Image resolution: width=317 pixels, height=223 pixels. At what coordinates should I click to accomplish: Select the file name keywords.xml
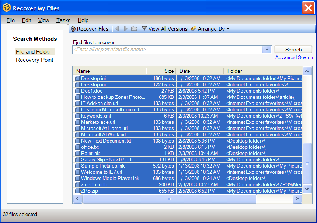(96, 116)
